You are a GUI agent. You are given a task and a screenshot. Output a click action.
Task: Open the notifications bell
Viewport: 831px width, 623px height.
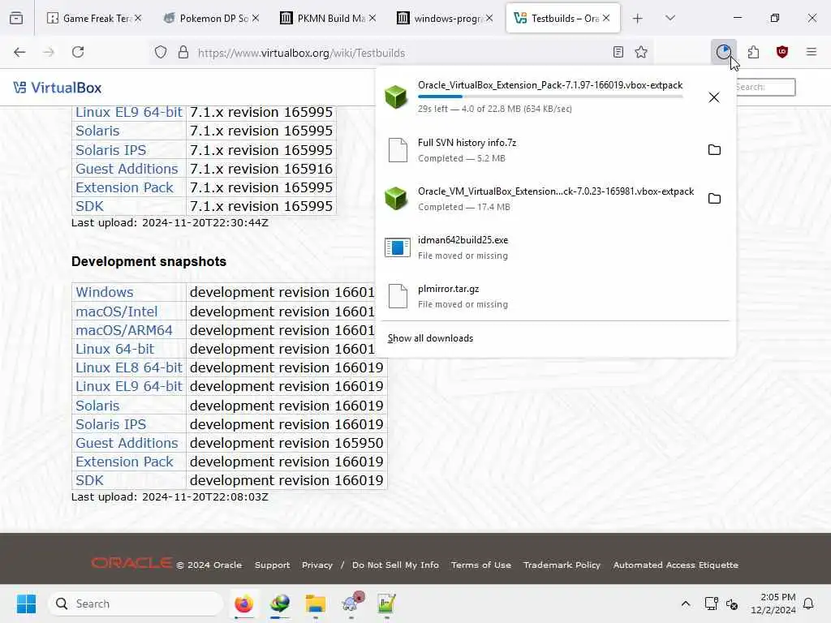click(x=808, y=604)
